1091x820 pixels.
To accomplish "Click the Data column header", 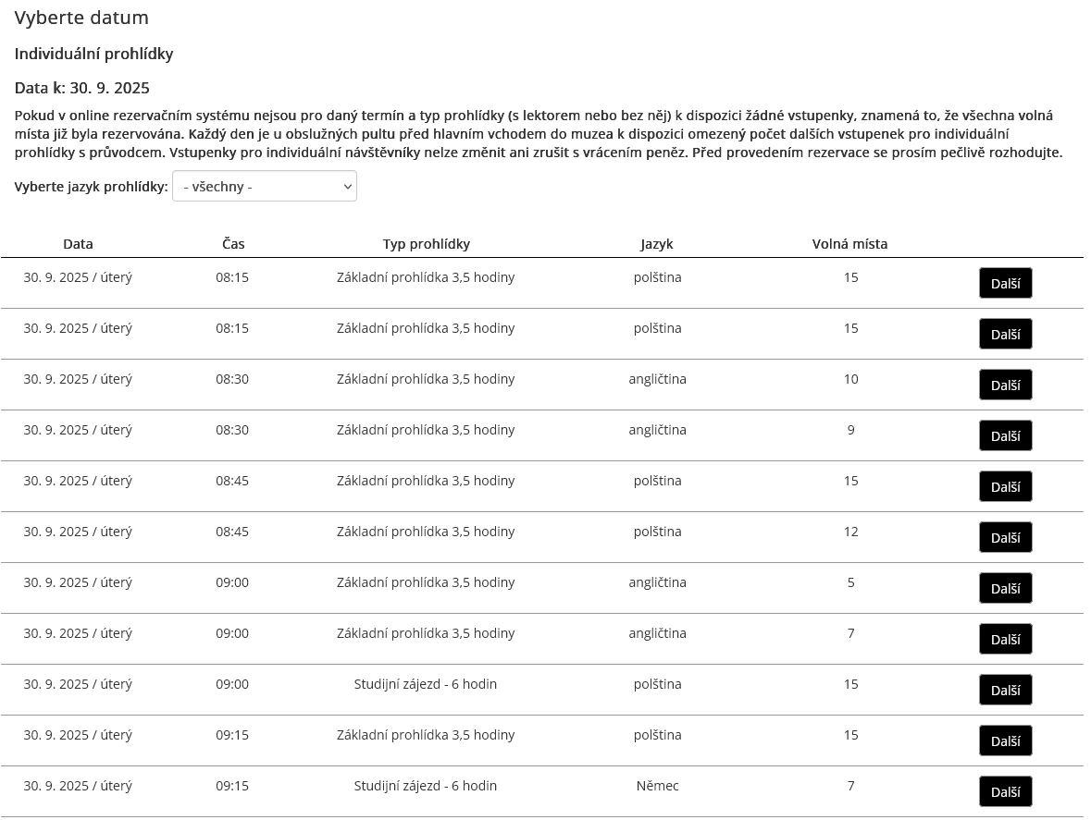I will 78,244.
